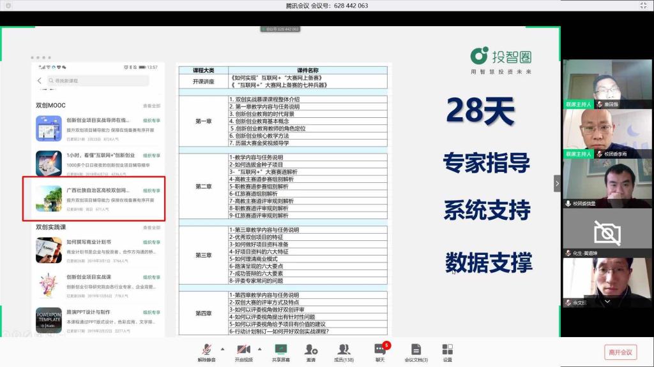Open audio options arrow beside the microphone

click(222, 349)
